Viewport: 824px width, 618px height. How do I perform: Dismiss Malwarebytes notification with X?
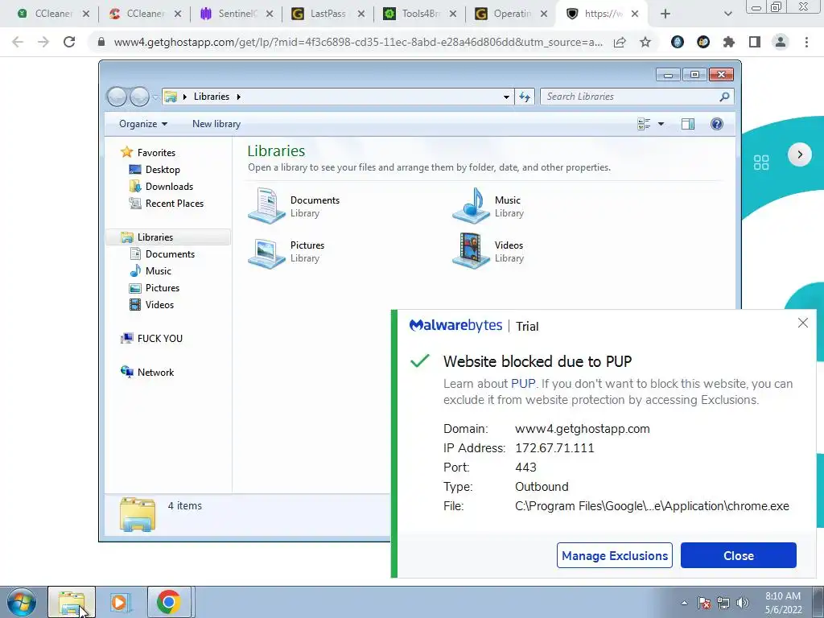803,323
